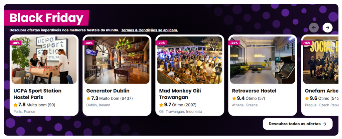Click the star rating icon for Generator Dublin

[89, 99]
